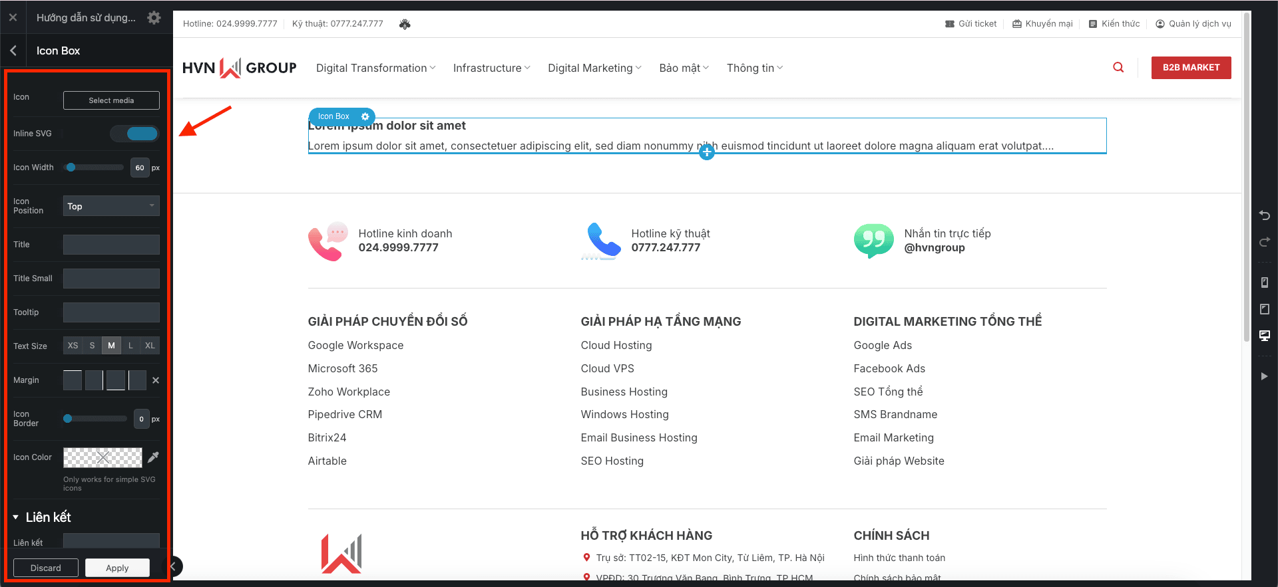
Task: Pick icon color with the eyedropper
Action: pos(153,457)
